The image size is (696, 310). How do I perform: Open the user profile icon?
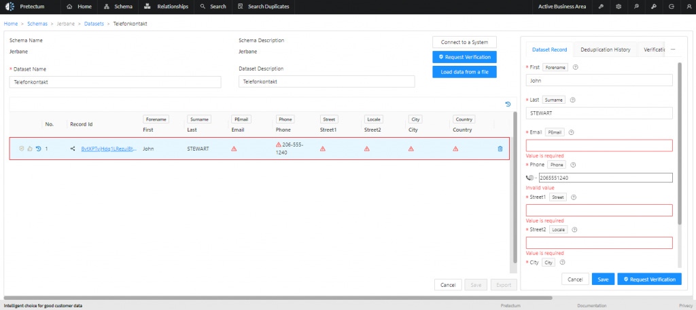pyautogui.click(x=689, y=7)
